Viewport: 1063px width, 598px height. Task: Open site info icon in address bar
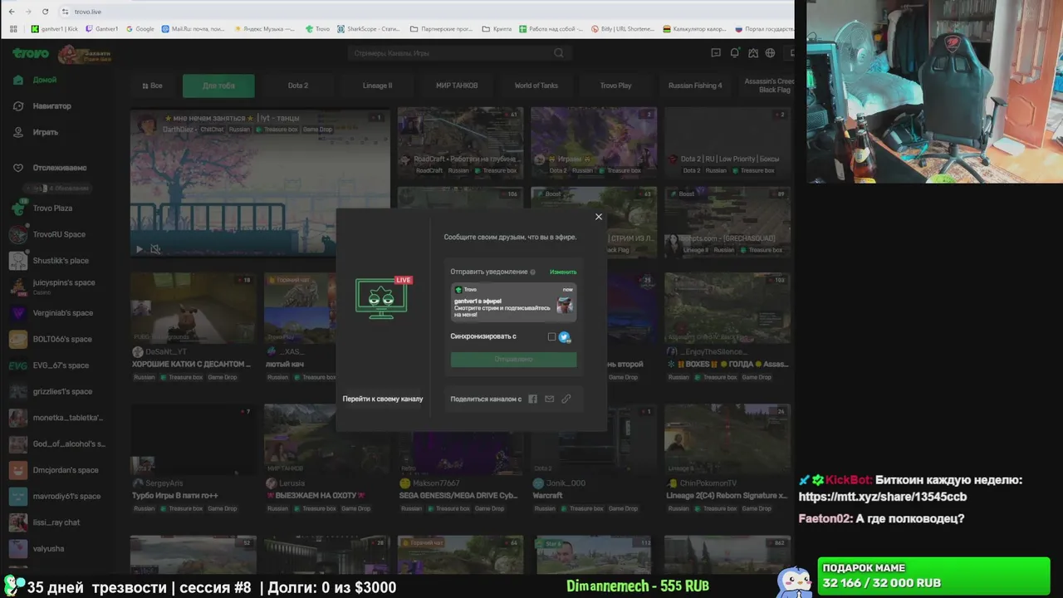65,12
